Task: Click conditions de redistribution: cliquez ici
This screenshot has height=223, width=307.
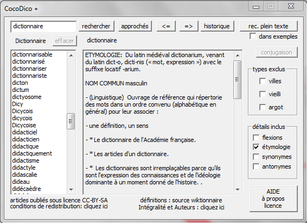Action: click(x=59, y=207)
